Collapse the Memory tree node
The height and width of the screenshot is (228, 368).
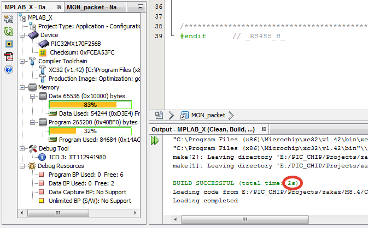pos(22,88)
